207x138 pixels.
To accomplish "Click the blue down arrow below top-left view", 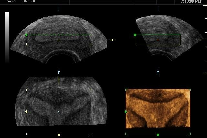I will pyautogui.click(x=59, y=71).
